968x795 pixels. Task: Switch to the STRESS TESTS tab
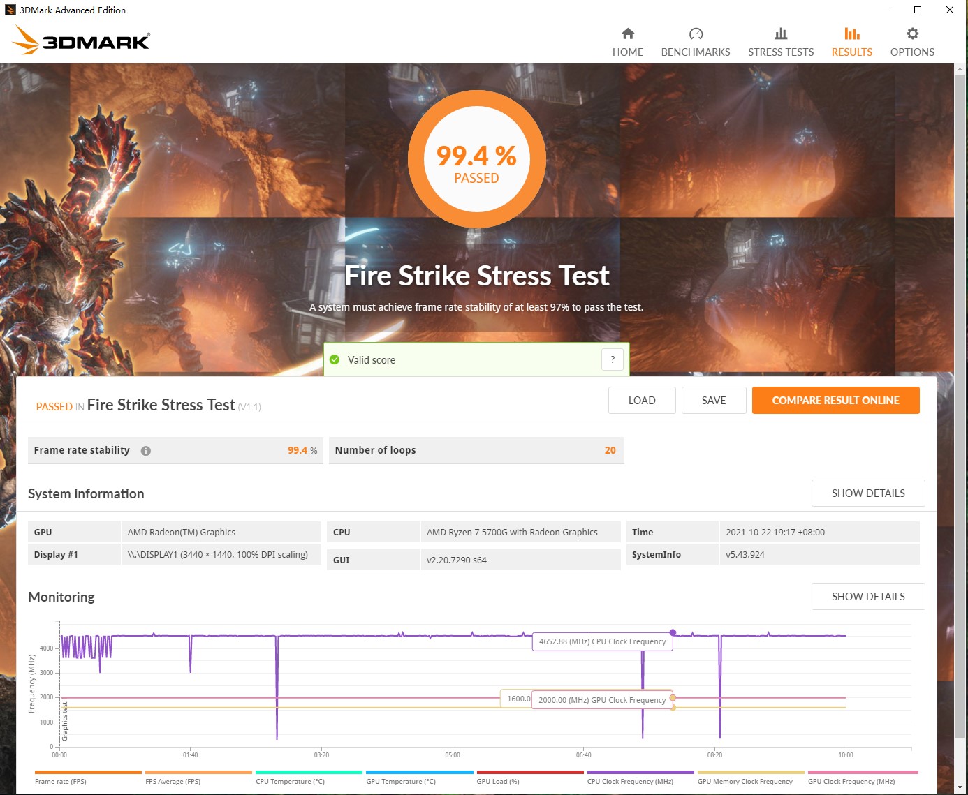point(781,43)
